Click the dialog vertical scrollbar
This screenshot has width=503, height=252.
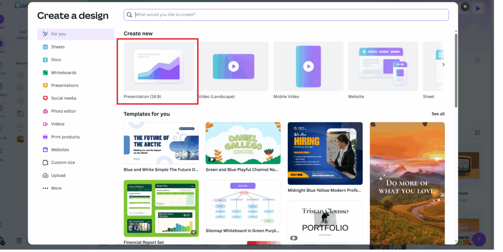pyautogui.click(x=456, y=70)
